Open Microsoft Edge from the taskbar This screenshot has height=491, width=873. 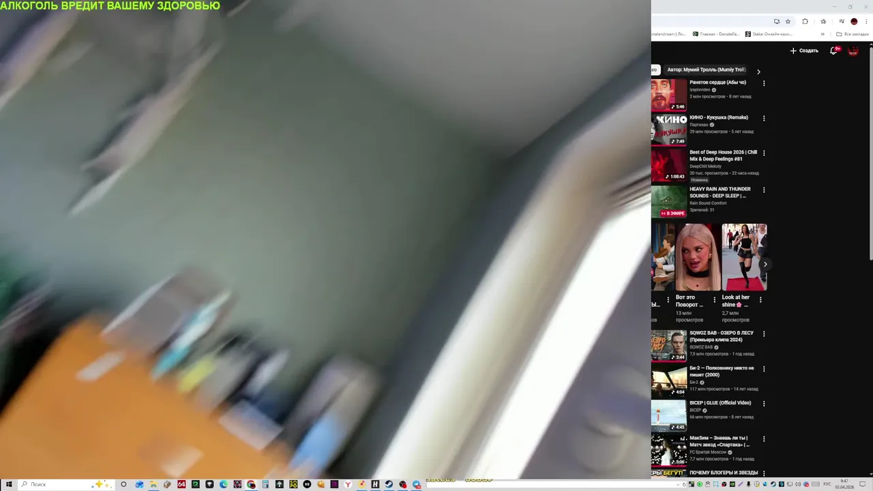[x=223, y=484]
